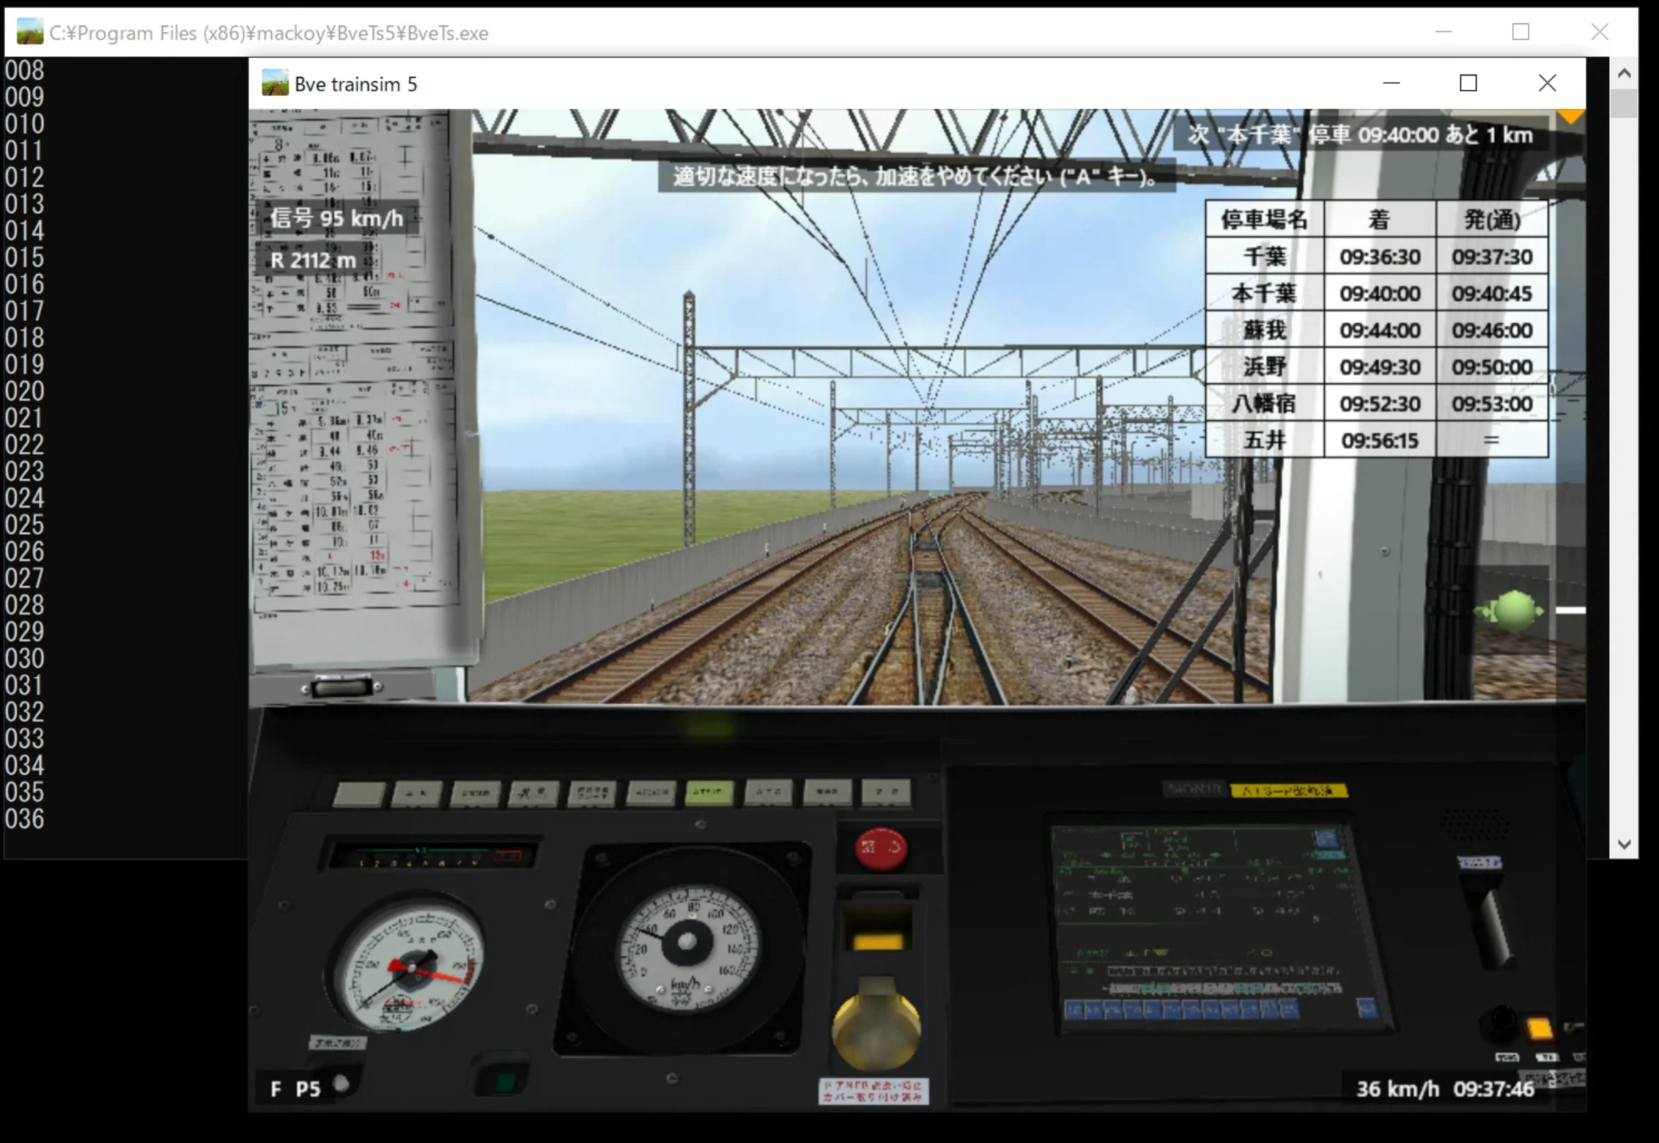Click the 八幡宿 station row name
1659x1143 pixels.
point(1265,403)
